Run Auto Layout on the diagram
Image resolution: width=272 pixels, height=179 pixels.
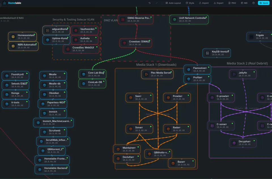tap(173, 3)
